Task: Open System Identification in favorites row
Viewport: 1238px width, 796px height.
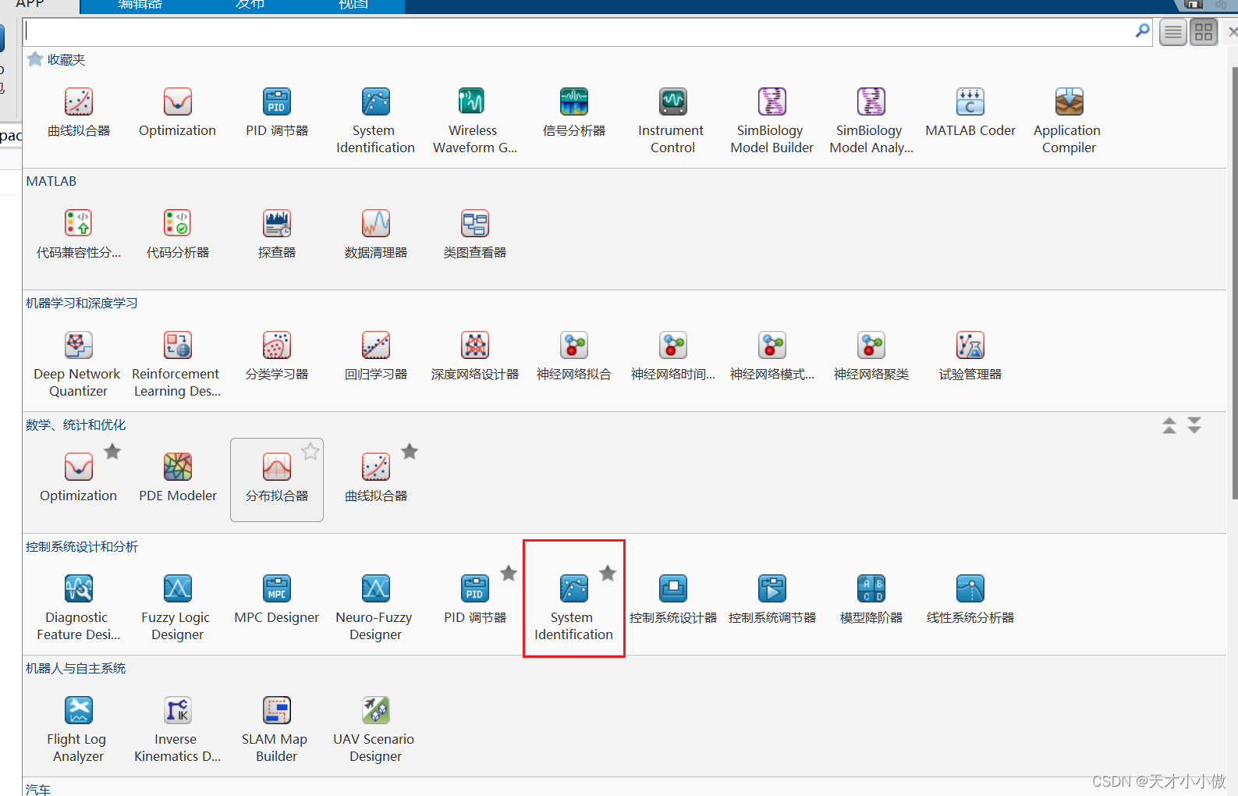Action: coord(376,120)
